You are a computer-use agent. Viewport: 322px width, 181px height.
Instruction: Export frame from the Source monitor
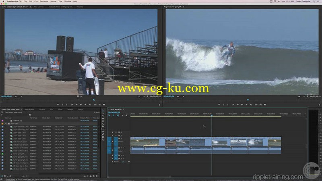tap(104, 105)
